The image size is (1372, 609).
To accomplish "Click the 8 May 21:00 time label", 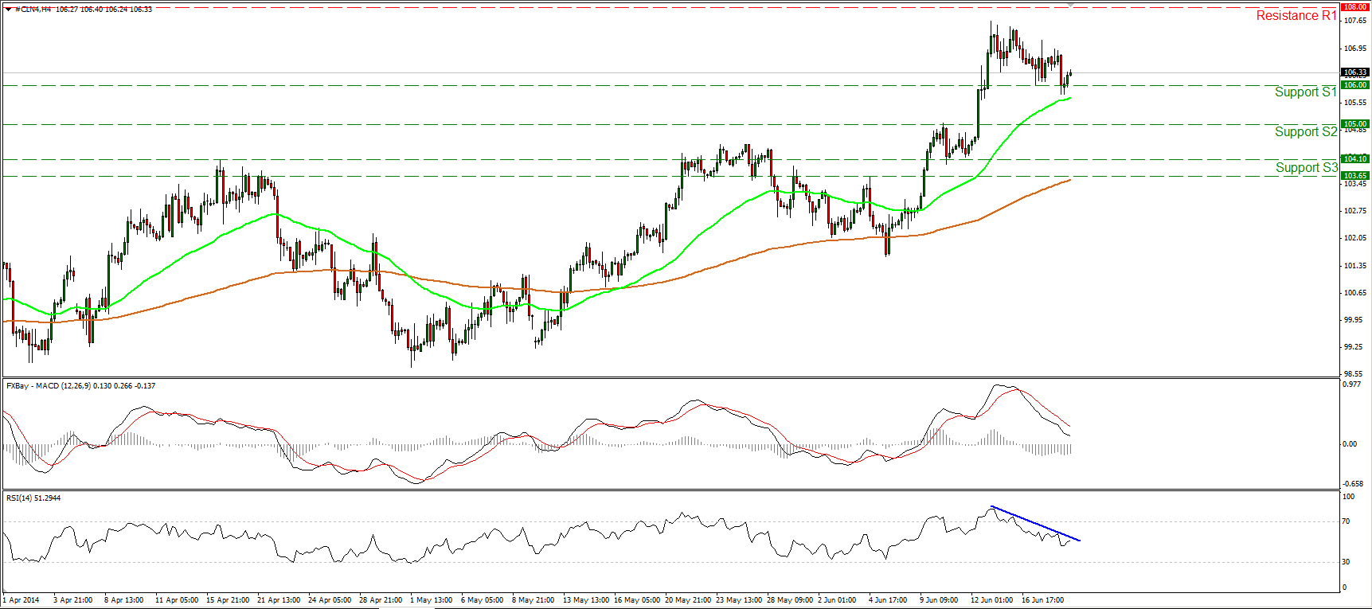I will pos(532,600).
